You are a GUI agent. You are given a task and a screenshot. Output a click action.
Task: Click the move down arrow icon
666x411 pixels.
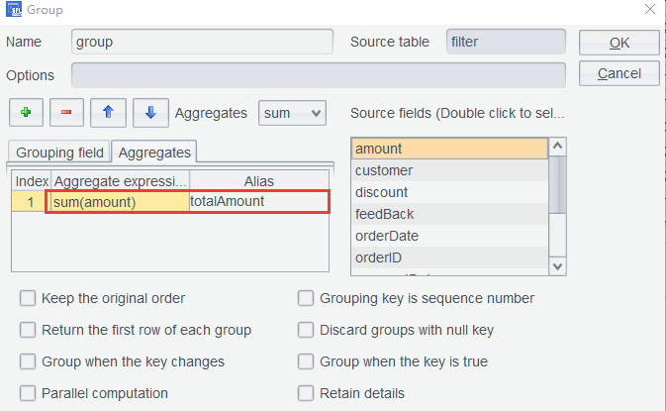[149, 113]
